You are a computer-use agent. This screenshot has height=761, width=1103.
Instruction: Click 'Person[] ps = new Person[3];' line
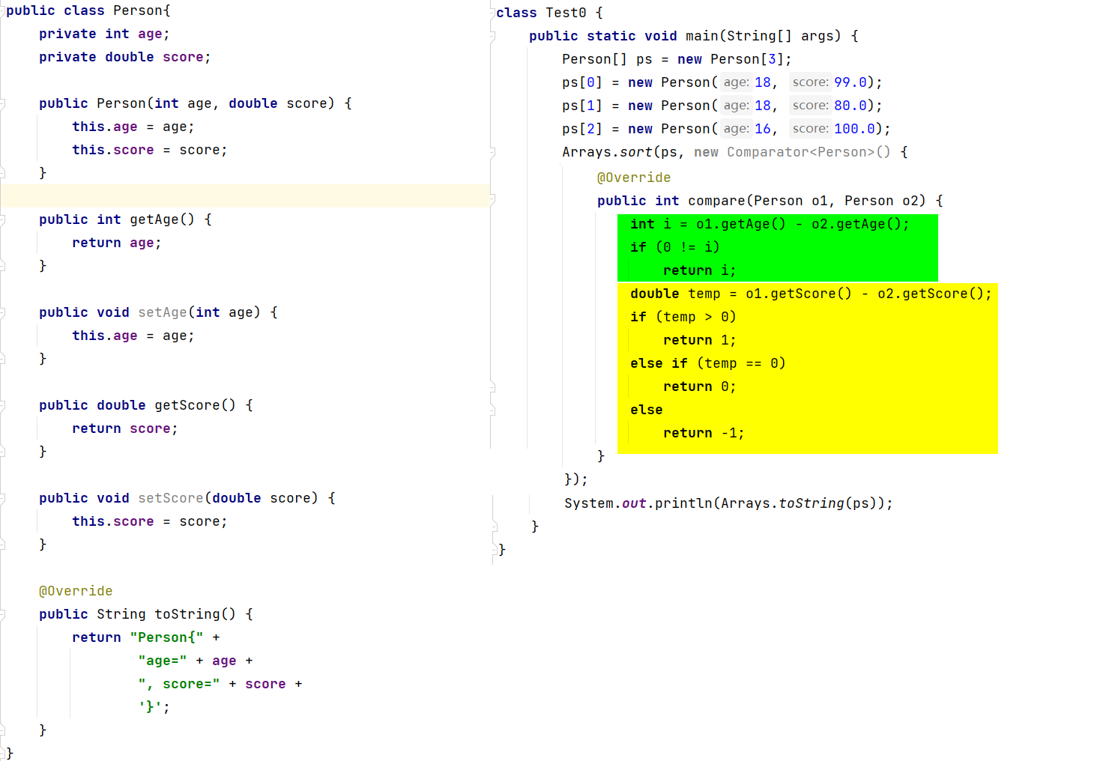tap(677, 59)
